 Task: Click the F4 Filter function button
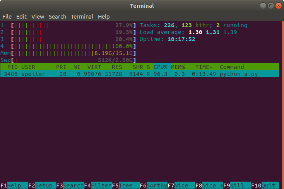[98, 186]
